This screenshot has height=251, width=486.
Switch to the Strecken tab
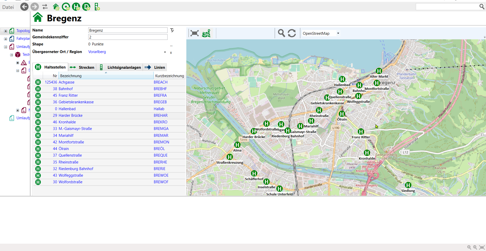pyautogui.click(x=82, y=68)
